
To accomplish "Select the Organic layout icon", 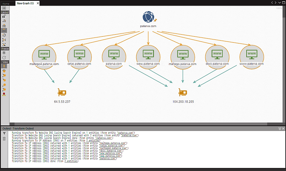I will coord(4,40).
